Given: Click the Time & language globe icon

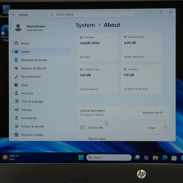Looking at the screenshot, I should [x=16, y=101].
